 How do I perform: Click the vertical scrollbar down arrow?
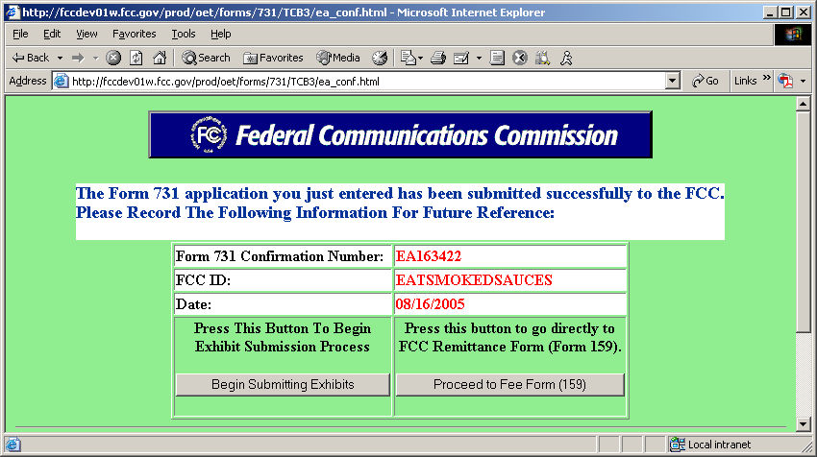[803, 424]
